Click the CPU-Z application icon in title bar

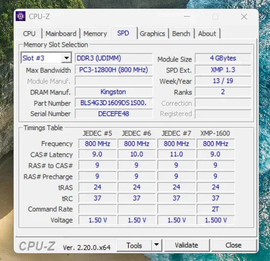tap(21, 16)
